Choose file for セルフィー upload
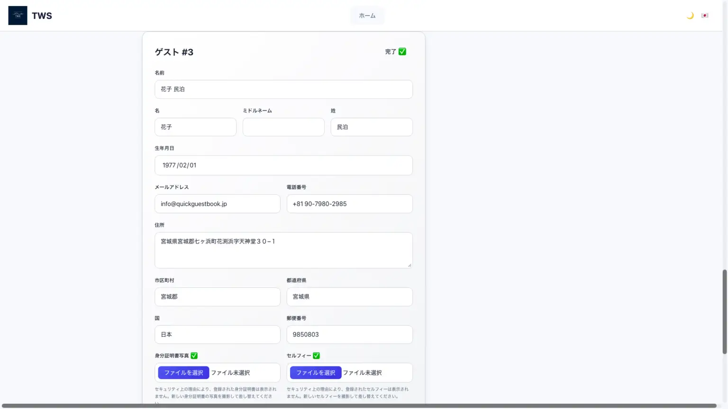Image resolution: width=728 pixels, height=409 pixels. point(316,373)
